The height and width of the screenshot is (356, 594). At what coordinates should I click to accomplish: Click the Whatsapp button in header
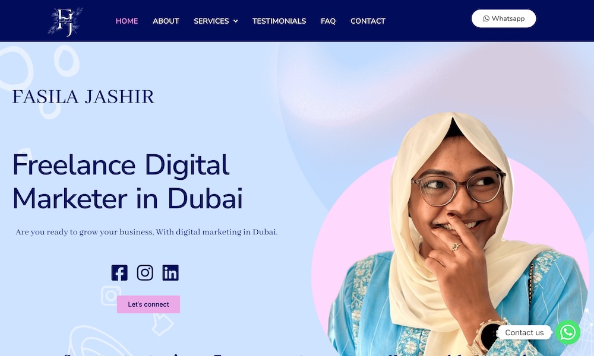tap(504, 18)
